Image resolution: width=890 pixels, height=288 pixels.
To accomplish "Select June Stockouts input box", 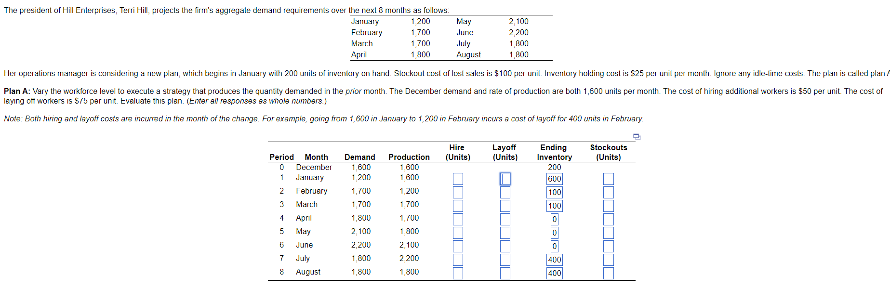I will pyautogui.click(x=609, y=247).
